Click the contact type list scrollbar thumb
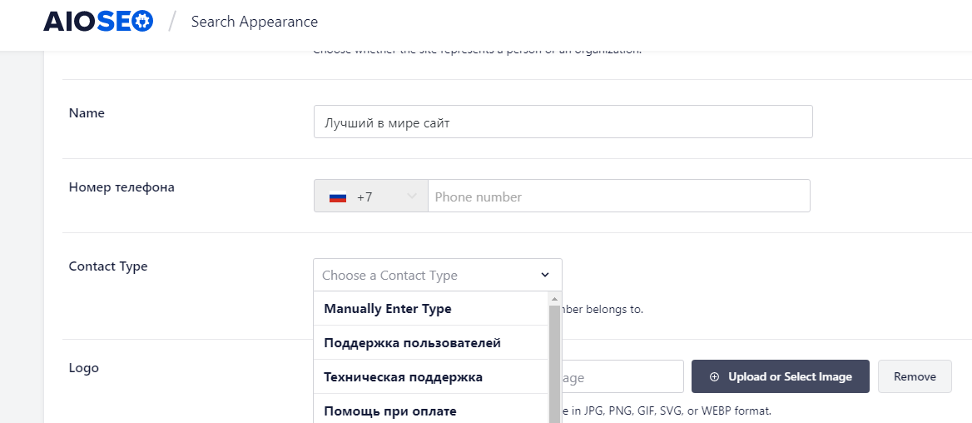The height and width of the screenshot is (423, 972). 555,364
